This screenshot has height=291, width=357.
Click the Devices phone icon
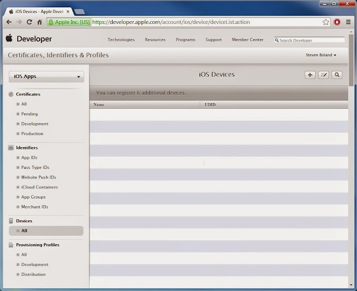tap(11, 221)
